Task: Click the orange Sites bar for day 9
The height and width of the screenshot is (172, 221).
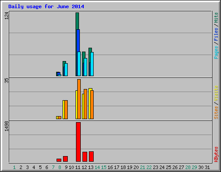Action: [x=66, y=110]
